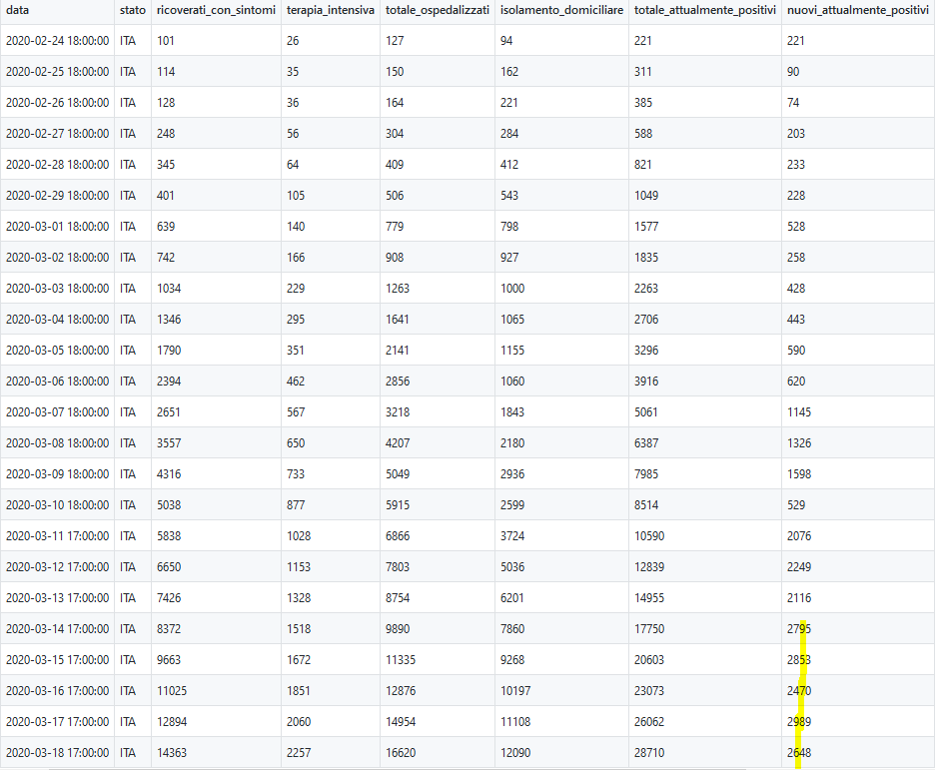Click totale ospedalizzati value 506

pos(395,196)
